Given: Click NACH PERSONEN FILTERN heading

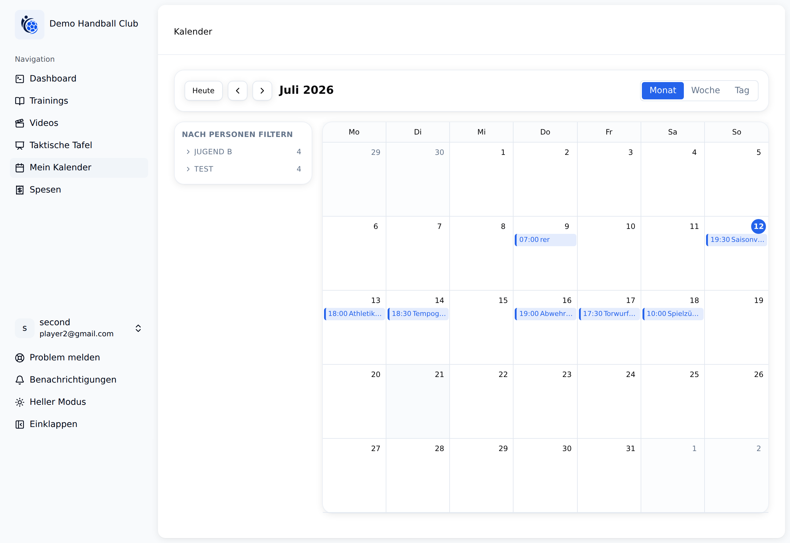Looking at the screenshot, I should 237,135.
